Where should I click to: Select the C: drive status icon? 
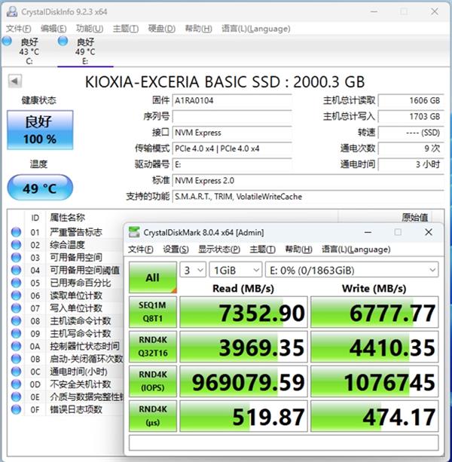[8, 41]
